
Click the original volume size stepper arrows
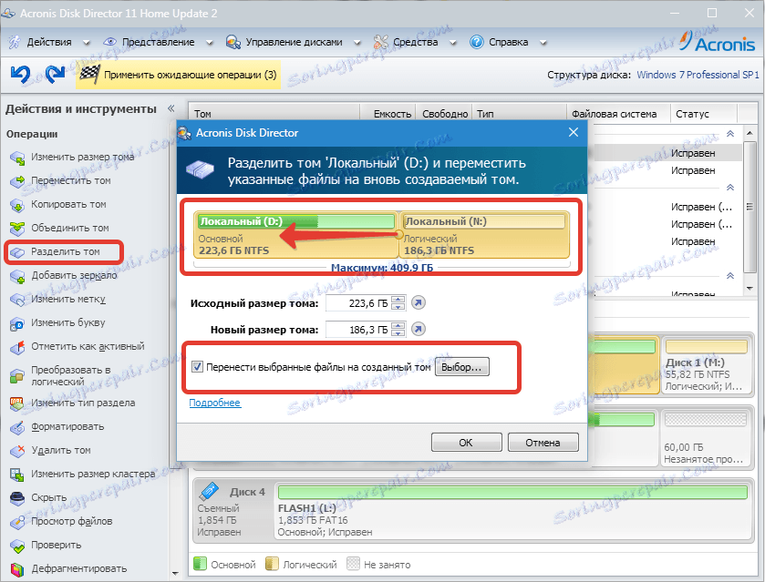click(398, 303)
